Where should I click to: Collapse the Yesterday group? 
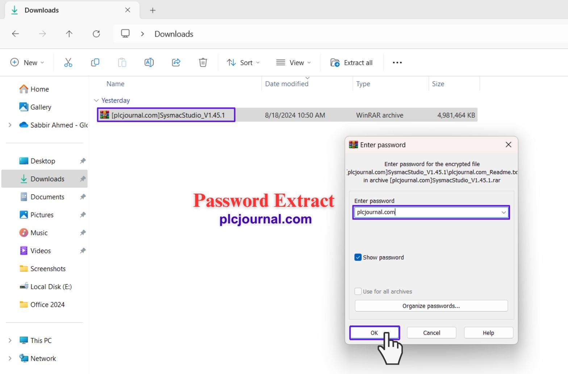click(96, 100)
